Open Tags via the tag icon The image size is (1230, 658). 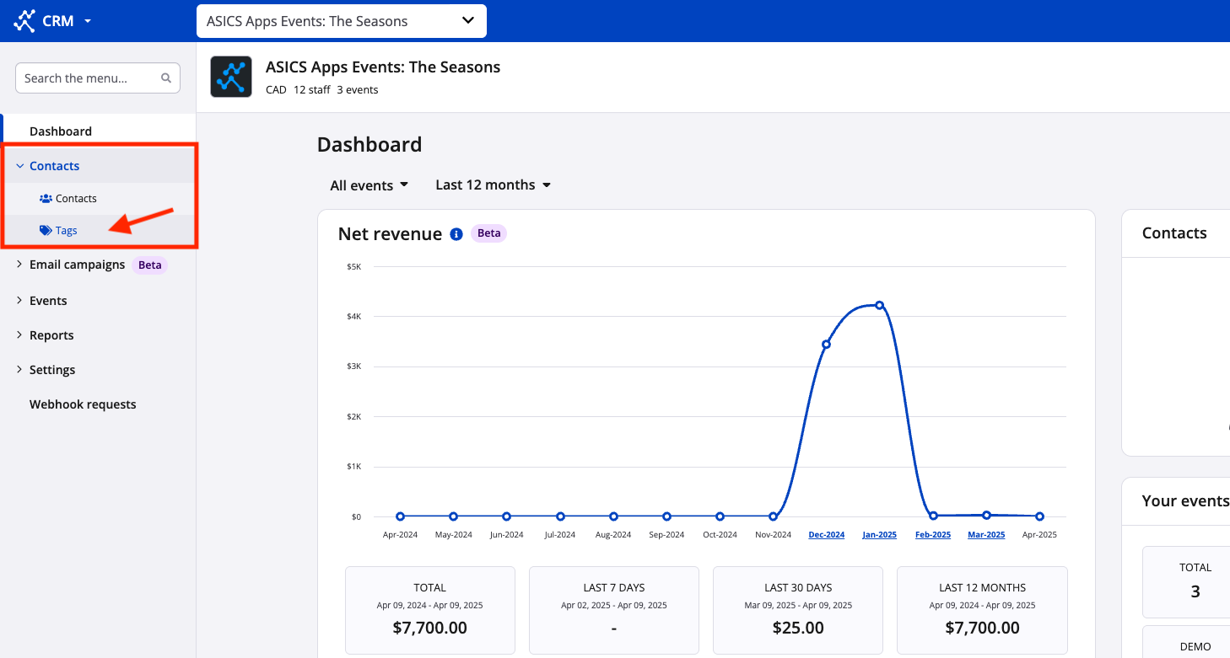46,231
